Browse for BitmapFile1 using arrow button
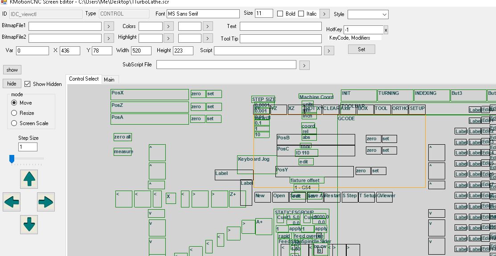The height and width of the screenshot is (256, 496). [109, 26]
